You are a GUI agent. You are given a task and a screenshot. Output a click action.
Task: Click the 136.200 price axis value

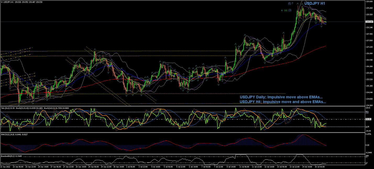pyautogui.click(x=369, y=66)
